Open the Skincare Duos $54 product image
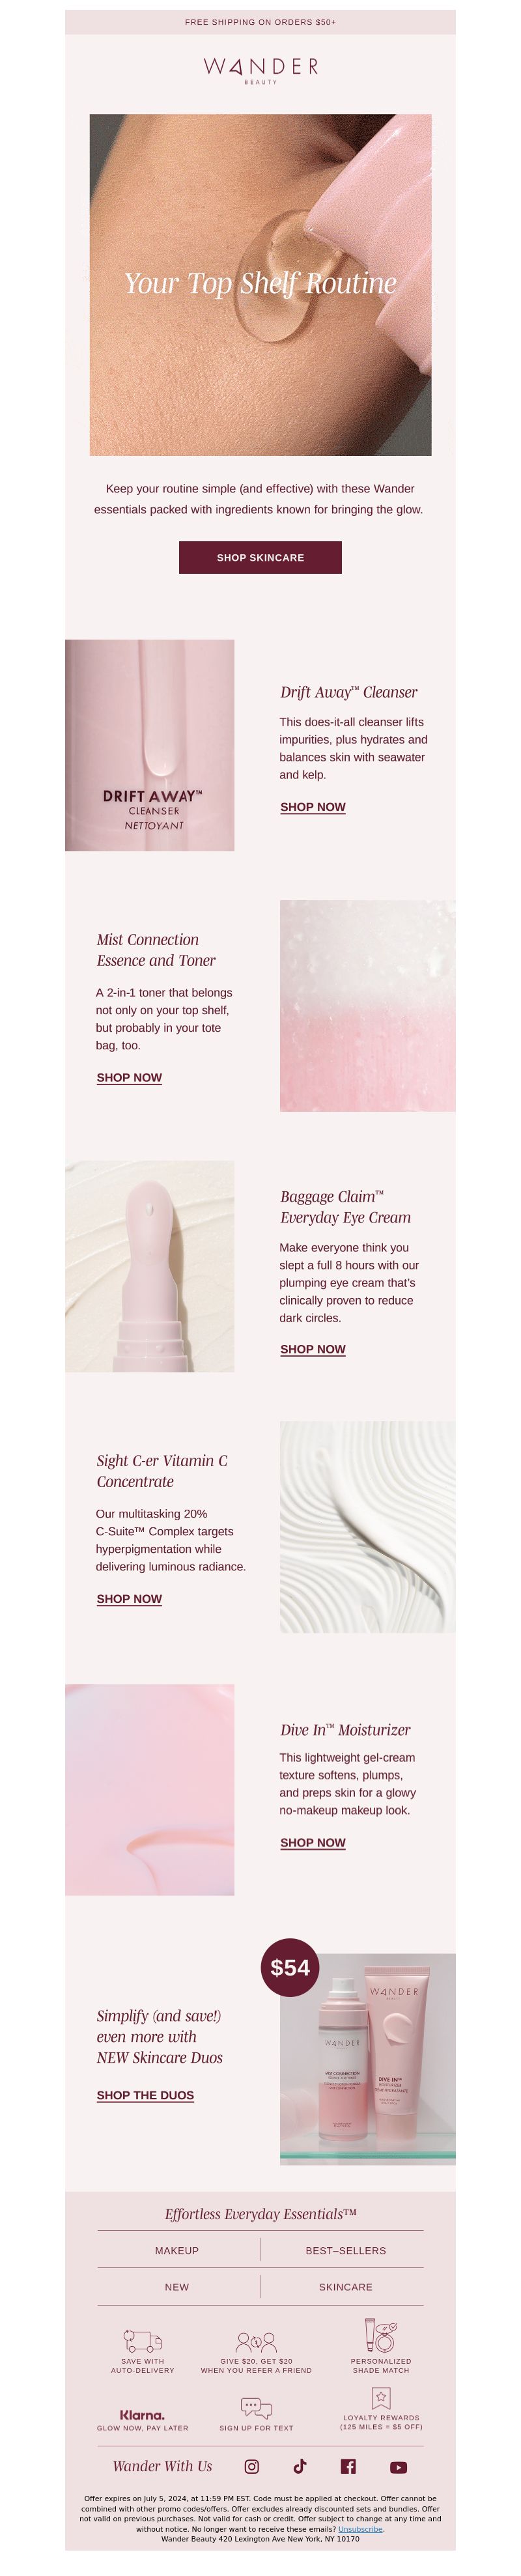521x2576 pixels. pos(367,2059)
